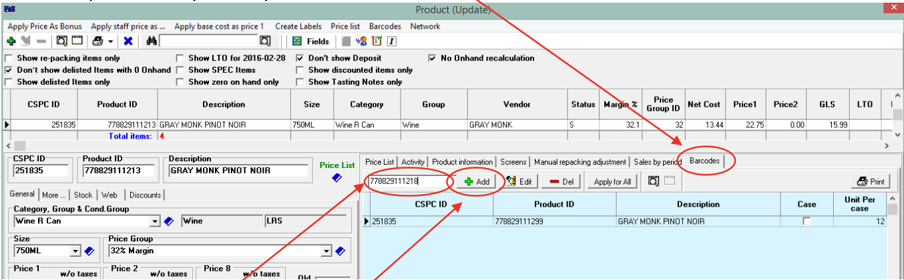This screenshot has height=280, width=904.
Task: Open Apply staff price as menu
Action: point(128,26)
